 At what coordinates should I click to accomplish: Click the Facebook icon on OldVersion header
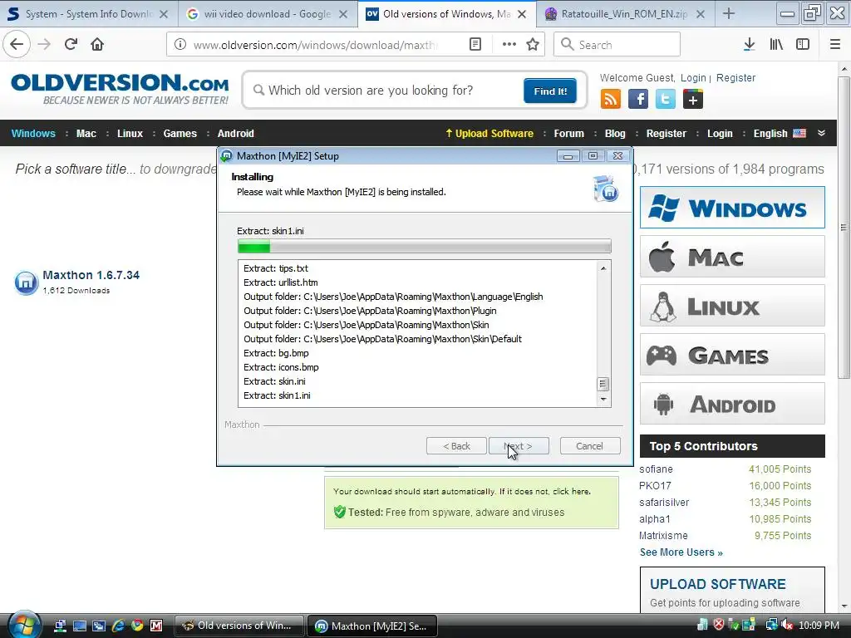pyautogui.click(x=638, y=100)
